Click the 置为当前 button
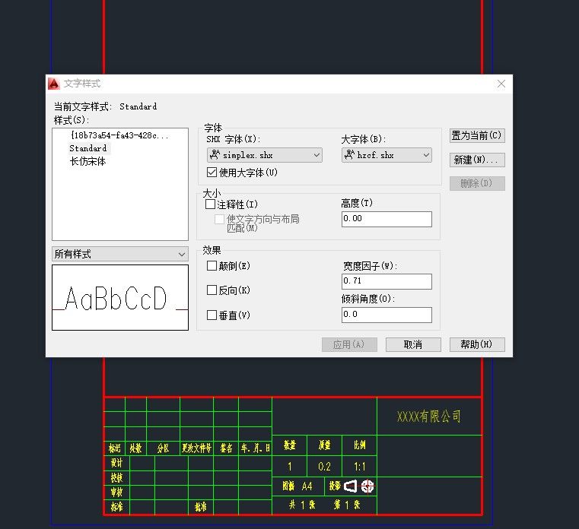The width and height of the screenshot is (579, 529). click(477, 136)
